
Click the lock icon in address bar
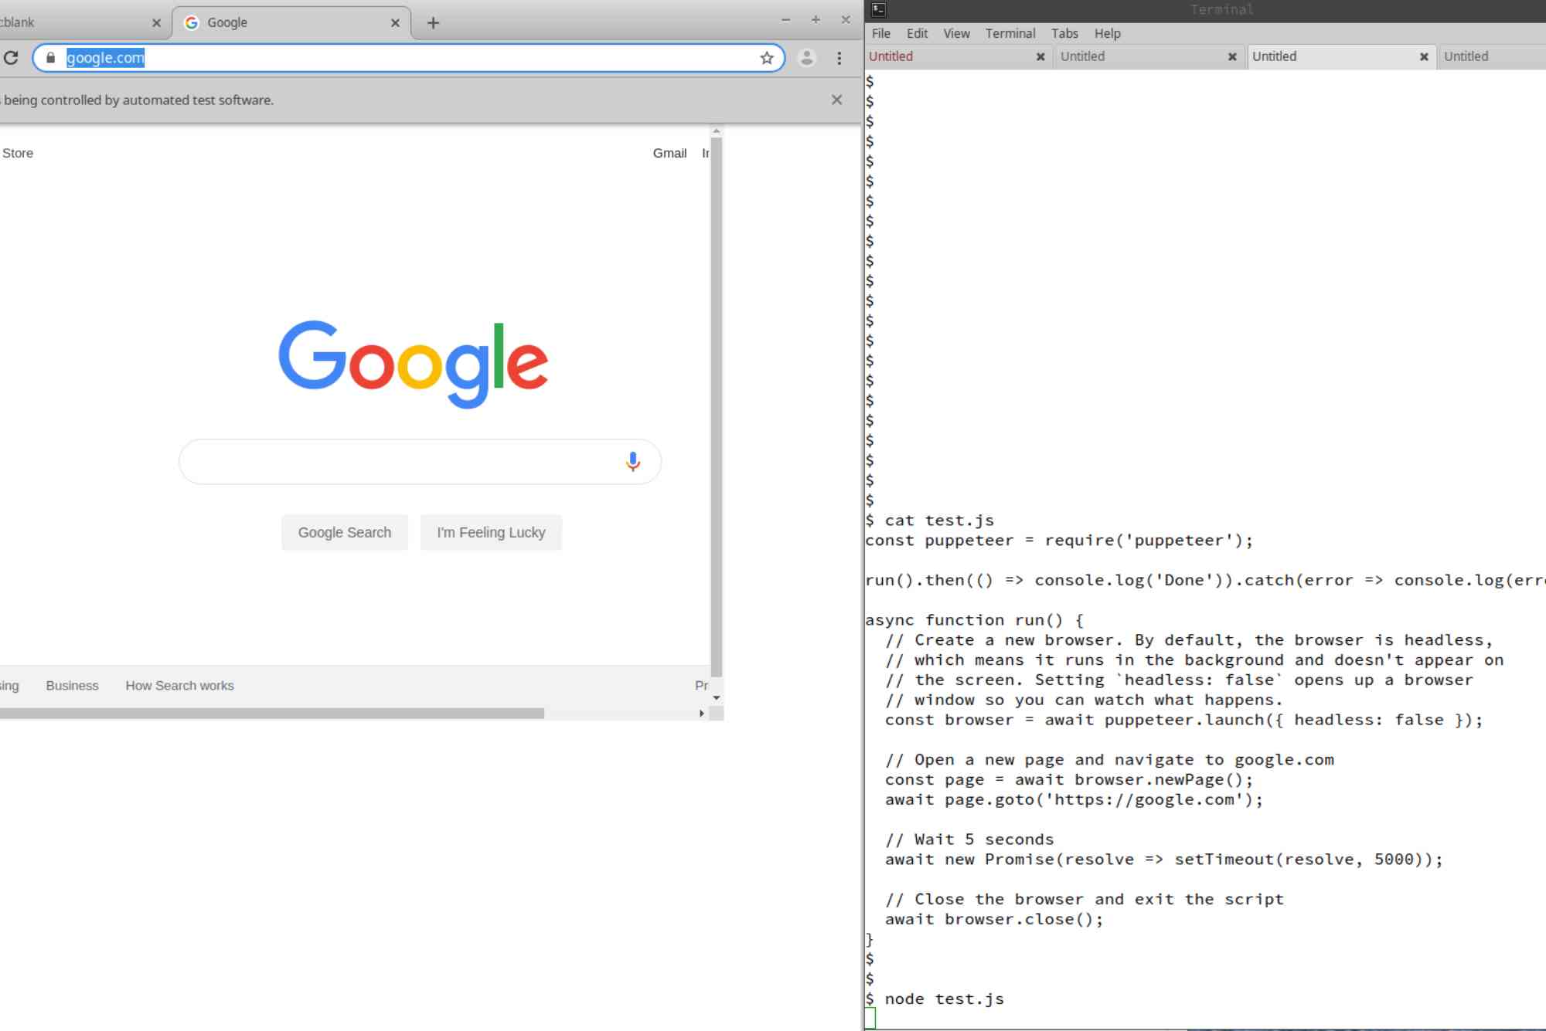51,58
